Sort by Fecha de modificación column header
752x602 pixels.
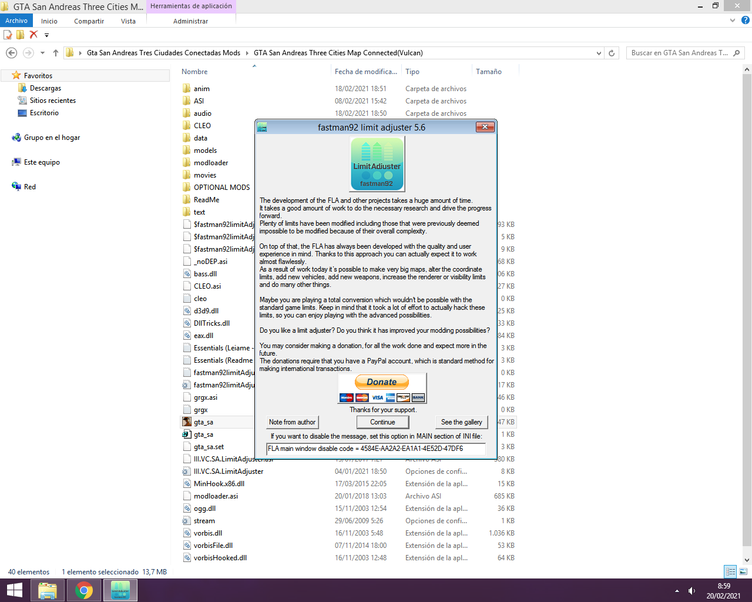pyautogui.click(x=366, y=72)
